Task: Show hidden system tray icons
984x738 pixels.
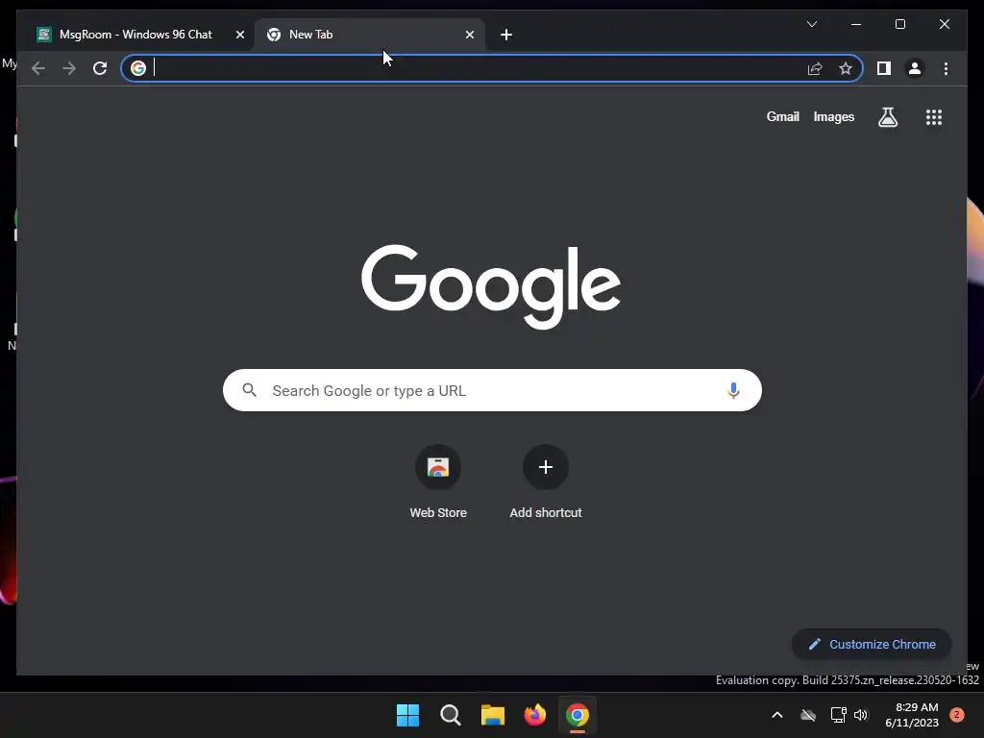Action: pos(776,715)
